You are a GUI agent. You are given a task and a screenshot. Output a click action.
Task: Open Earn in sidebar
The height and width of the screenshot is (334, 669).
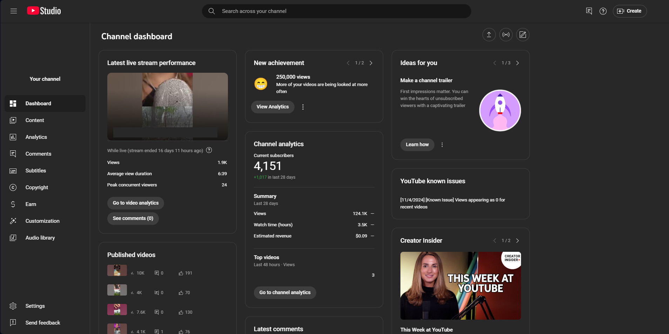tap(45, 204)
